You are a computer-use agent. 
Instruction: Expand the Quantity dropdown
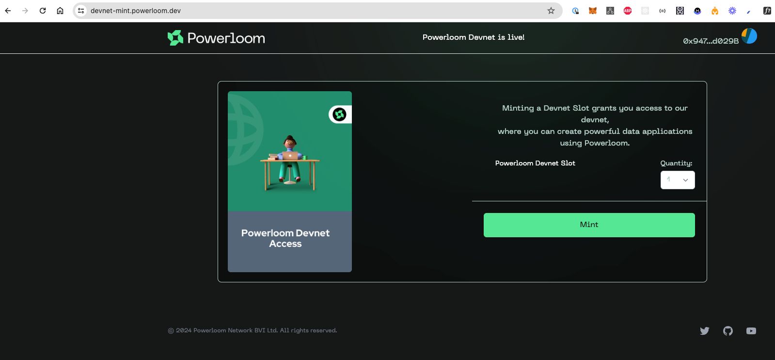(x=678, y=180)
